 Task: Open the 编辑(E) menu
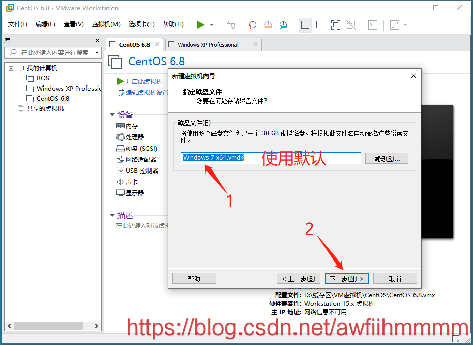(x=45, y=24)
